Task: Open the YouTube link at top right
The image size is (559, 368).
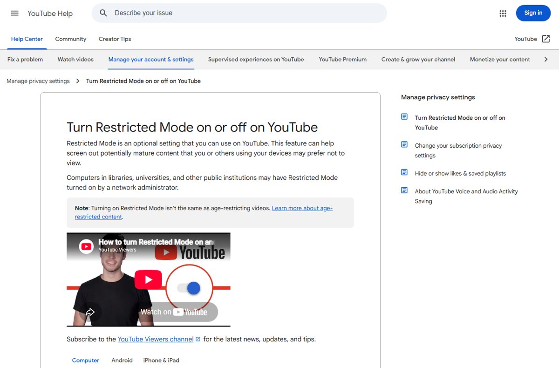Action: point(526,39)
